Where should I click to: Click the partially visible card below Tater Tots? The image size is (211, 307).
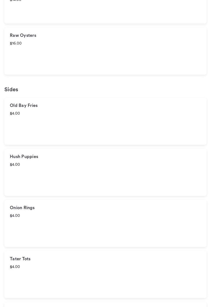coord(105,305)
